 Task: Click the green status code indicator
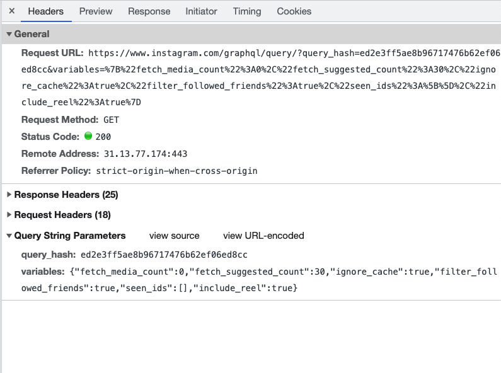(88, 136)
